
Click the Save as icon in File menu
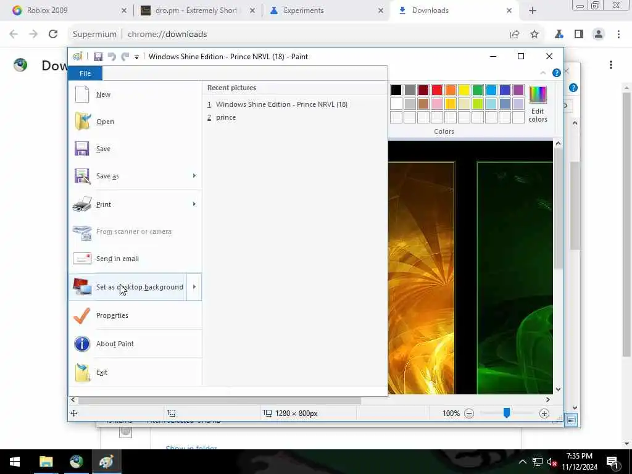[82, 176]
